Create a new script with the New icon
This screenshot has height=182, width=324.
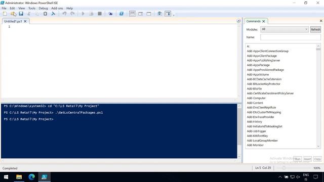5,14
